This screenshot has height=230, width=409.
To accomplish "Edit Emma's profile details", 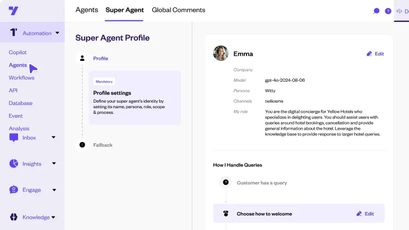I will tap(375, 54).
